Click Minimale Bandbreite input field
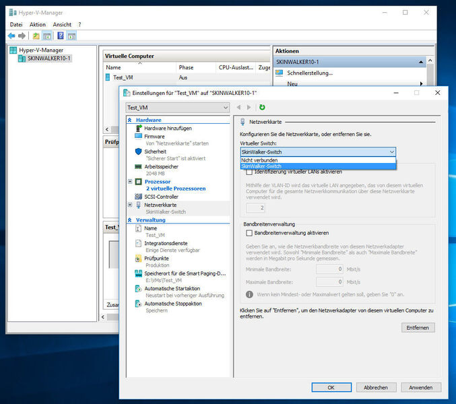456x404 pixels. tap(329, 269)
